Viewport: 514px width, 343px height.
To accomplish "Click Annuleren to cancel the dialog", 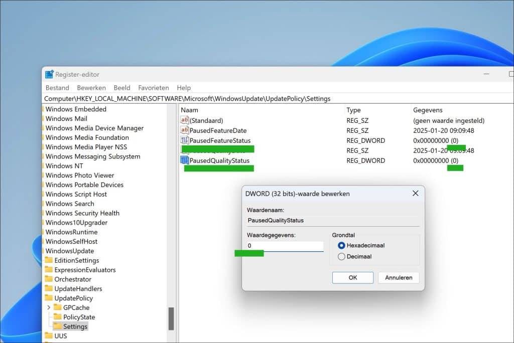I will [399, 277].
